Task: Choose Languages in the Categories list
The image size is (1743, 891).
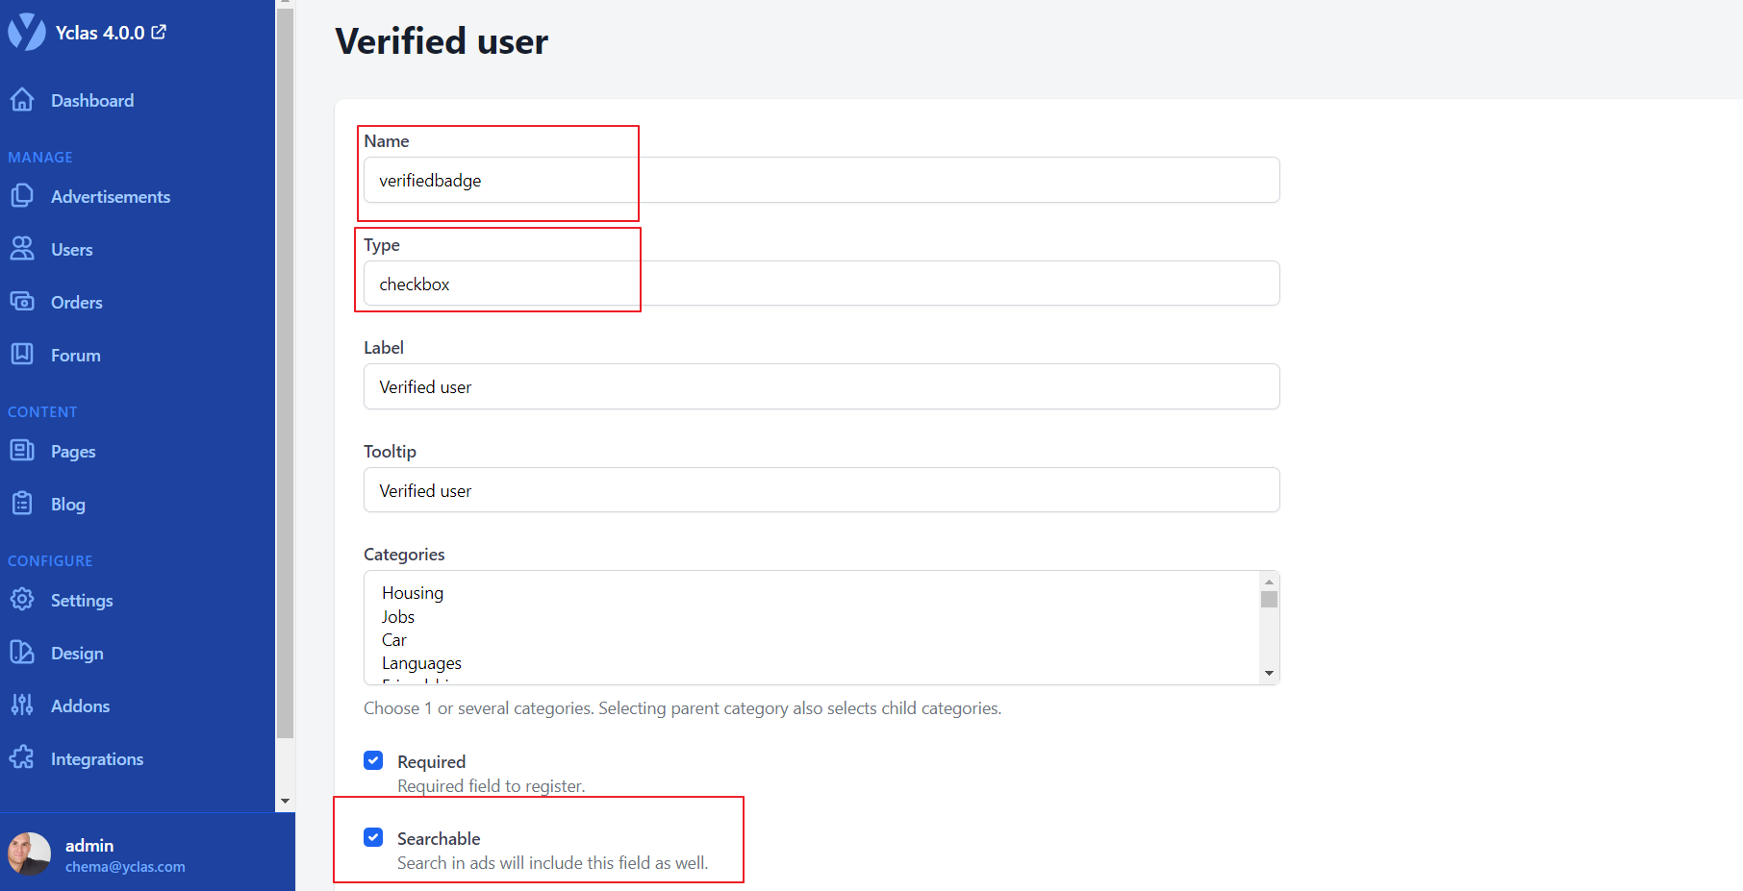Action: (x=421, y=663)
